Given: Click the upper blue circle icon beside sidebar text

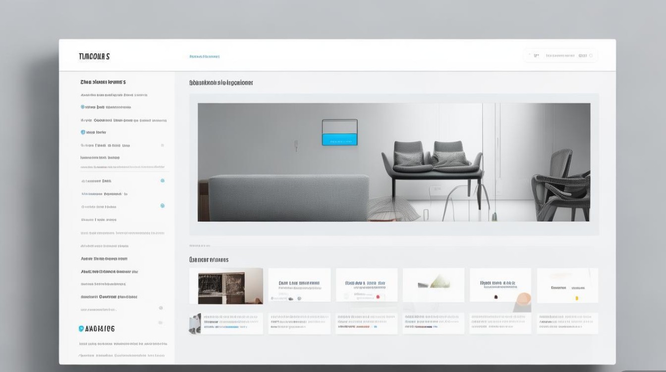Looking at the screenshot, I should click(83, 107).
